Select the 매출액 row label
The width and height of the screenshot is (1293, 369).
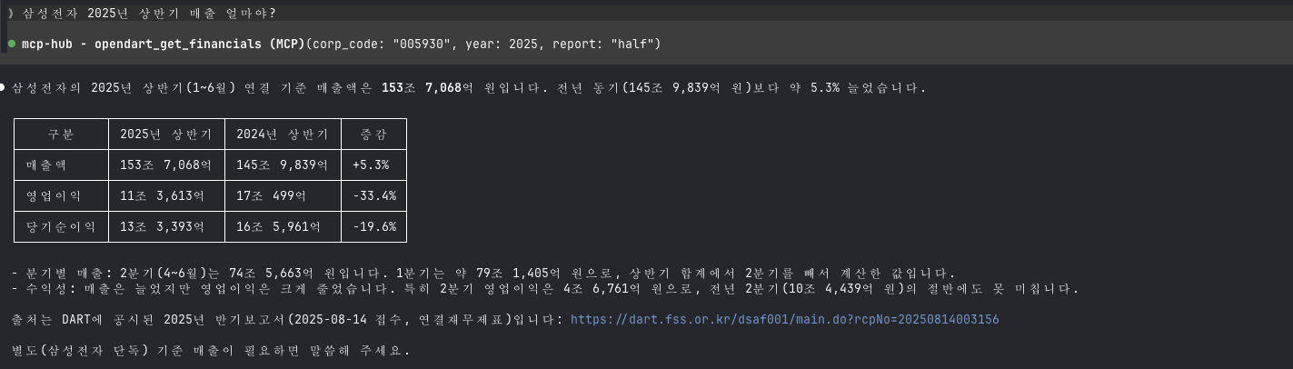pyautogui.click(x=47, y=165)
